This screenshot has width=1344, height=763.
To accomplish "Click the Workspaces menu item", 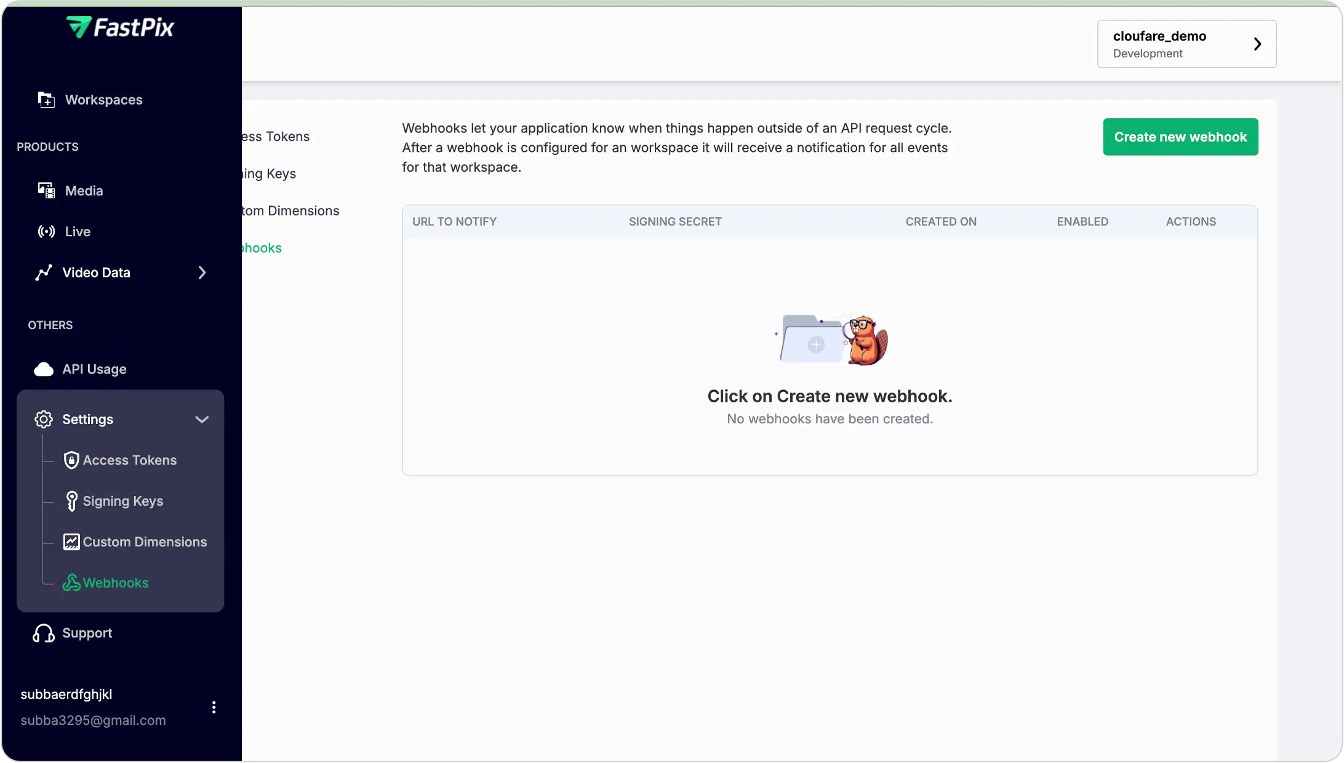I will (103, 100).
